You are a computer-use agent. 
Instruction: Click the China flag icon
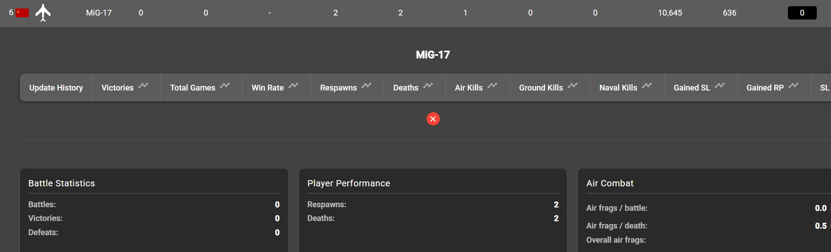[x=22, y=13]
